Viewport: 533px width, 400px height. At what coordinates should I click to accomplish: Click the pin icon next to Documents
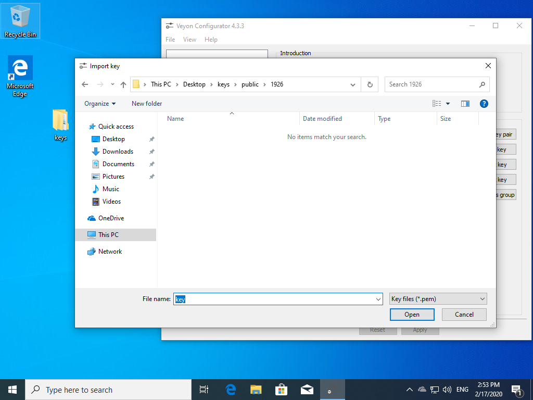click(x=151, y=164)
